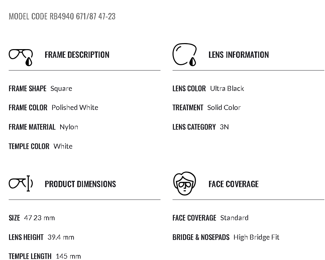Click the product dimensions glasses icon
Viewport: 325px width, 260px height.
click(x=21, y=183)
